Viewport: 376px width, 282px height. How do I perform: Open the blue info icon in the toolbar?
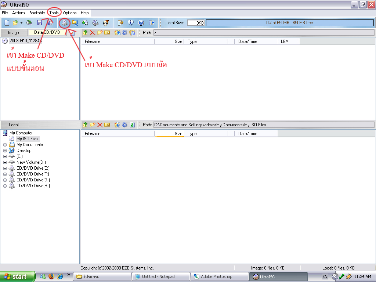click(x=131, y=23)
